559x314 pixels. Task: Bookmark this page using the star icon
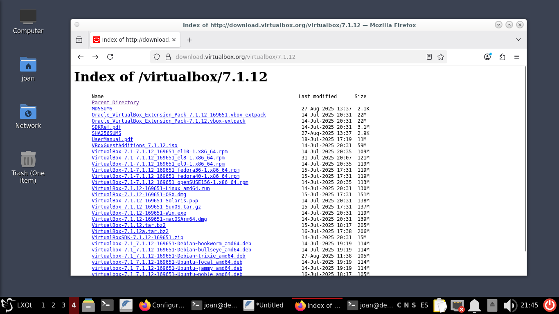441,57
